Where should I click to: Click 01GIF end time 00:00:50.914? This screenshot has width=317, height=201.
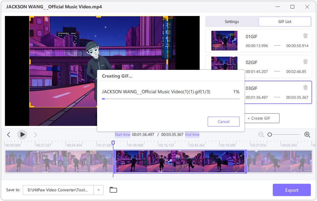click(x=297, y=46)
